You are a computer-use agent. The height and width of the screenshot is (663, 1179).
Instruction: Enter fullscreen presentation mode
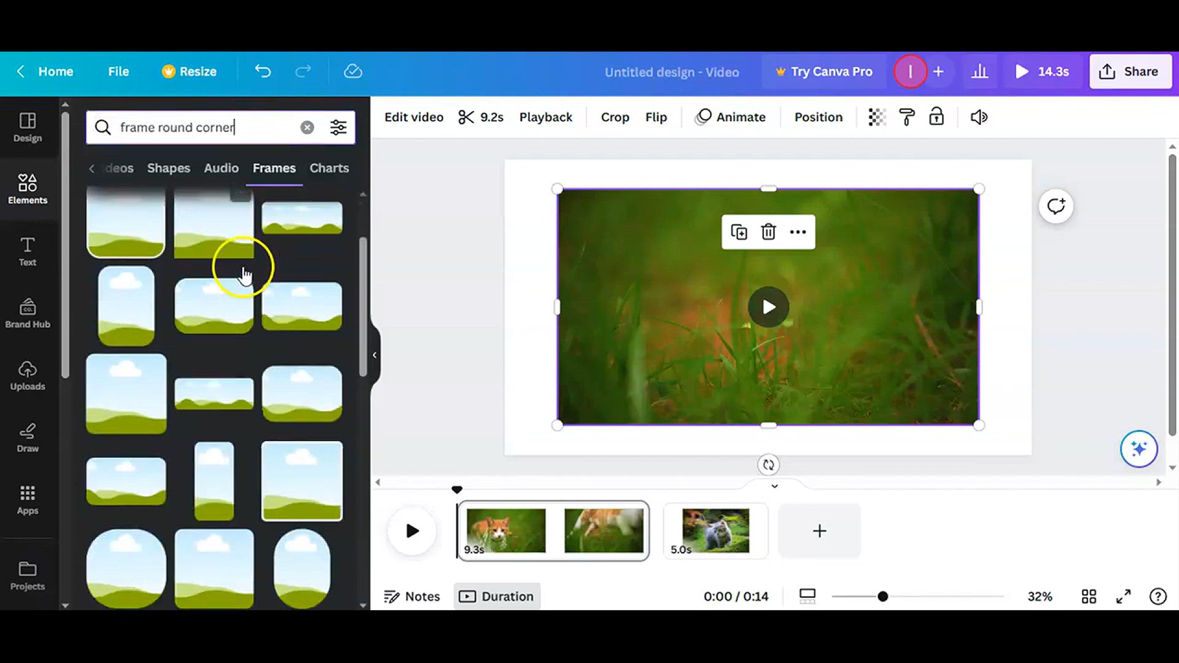1123,596
